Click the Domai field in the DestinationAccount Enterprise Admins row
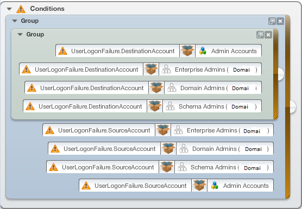The width and height of the screenshot is (302, 209). point(242,69)
